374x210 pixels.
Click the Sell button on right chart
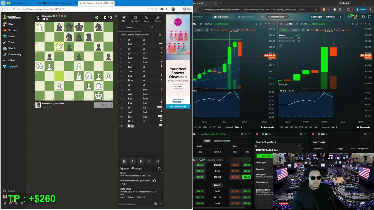click(295, 30)
